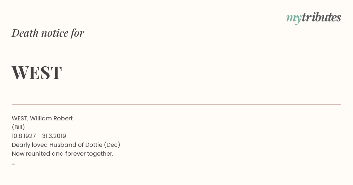This screenshot has height=185, width=353.
Task: Click the horizontal divider line
Action: click(x=176, y=104)
